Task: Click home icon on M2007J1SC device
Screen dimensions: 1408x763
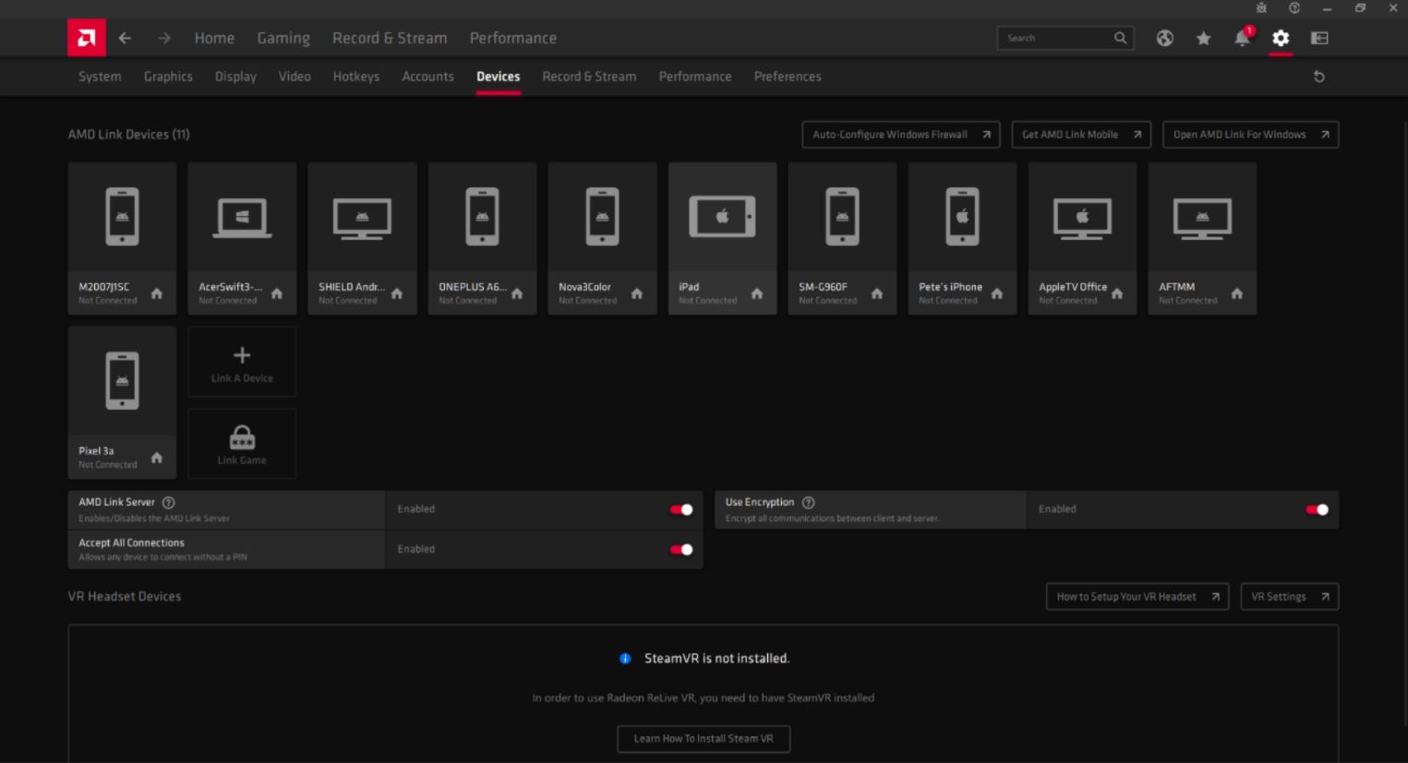Action: (157, 293)
